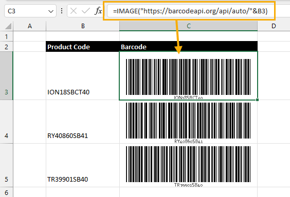Select row 5 header

7,165
